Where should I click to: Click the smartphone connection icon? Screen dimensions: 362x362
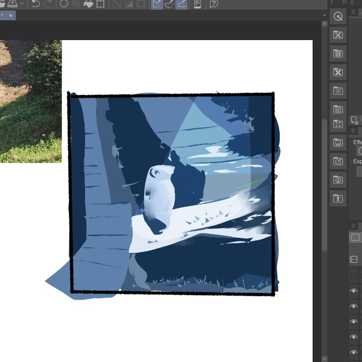(197, 4)
